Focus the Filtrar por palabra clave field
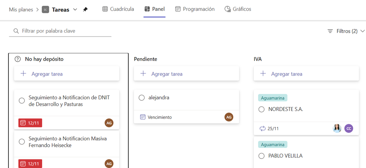 pos(62,31)
